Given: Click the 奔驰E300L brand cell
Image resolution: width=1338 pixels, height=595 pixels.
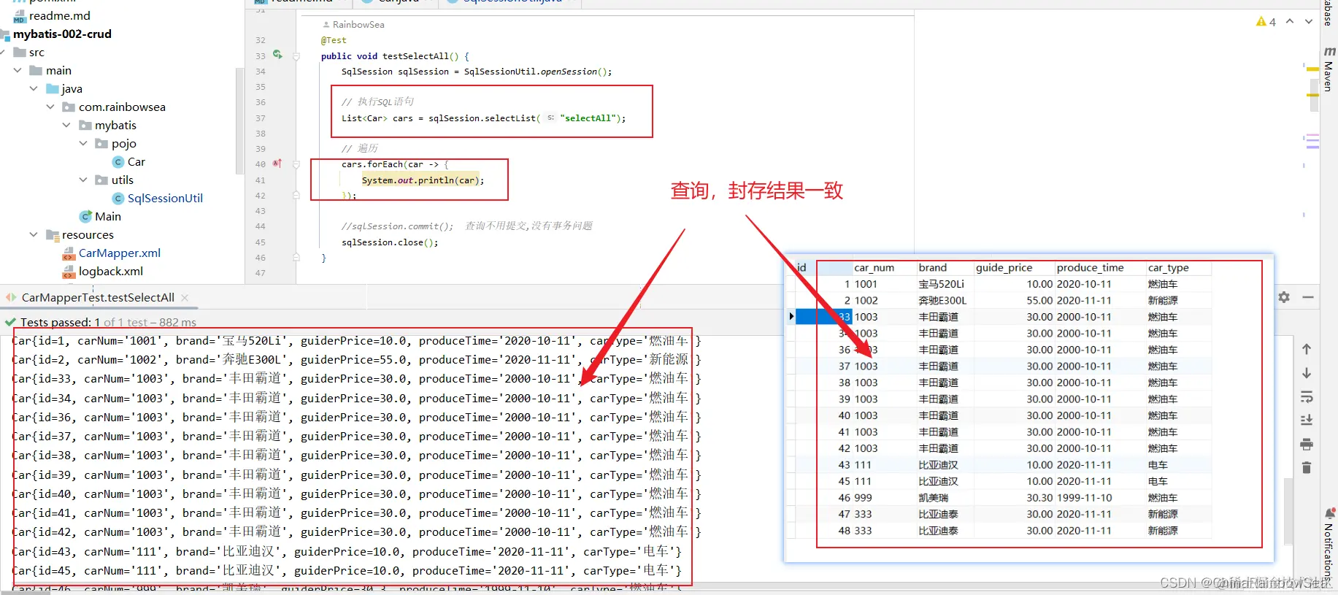Looking at the screenshot, I should [942, 300].
